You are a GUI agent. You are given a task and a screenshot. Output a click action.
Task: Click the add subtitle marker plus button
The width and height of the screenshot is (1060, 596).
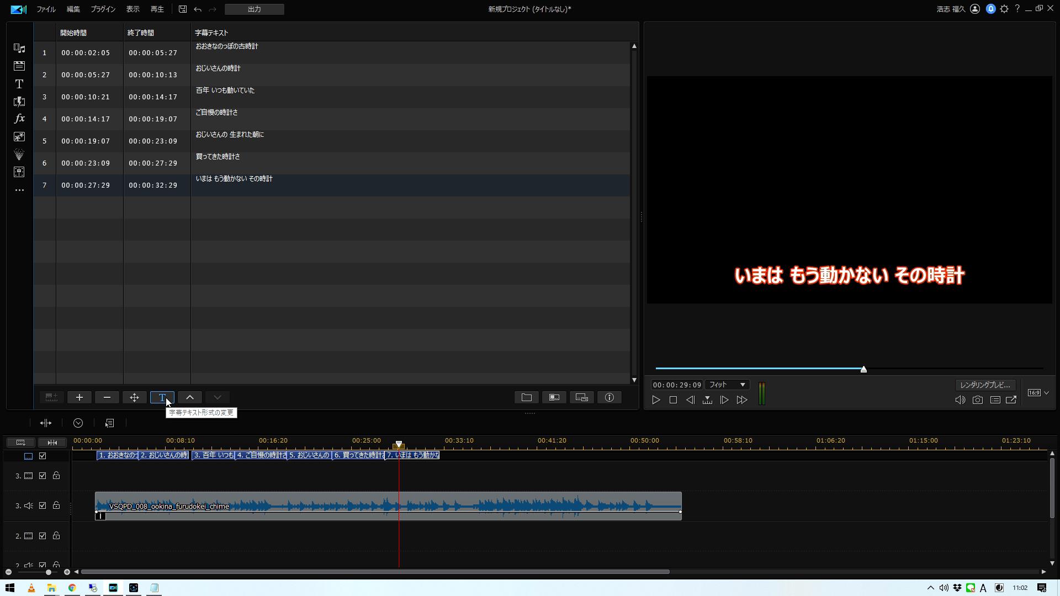[79, 397]
